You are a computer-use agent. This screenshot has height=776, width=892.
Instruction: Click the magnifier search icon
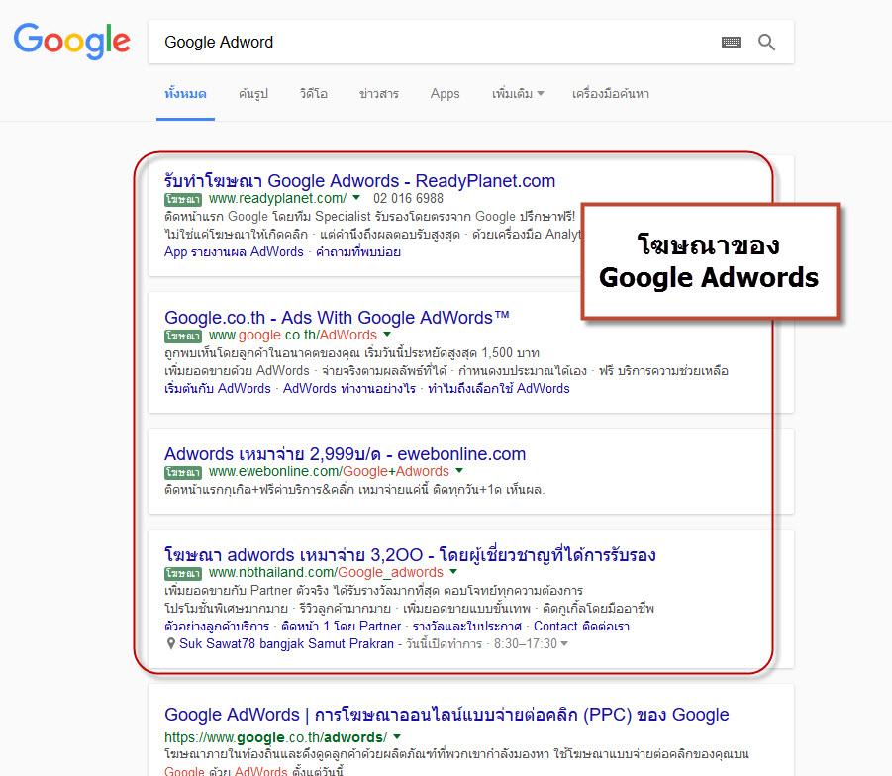pyautogui.click(x=767, y=42)
